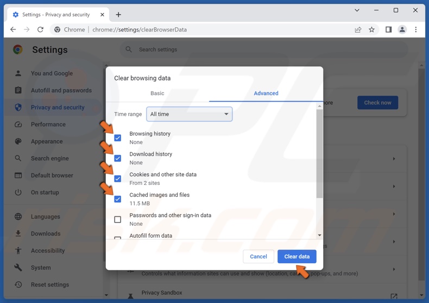Expand the second privacy row chevron

pos(394,186)
